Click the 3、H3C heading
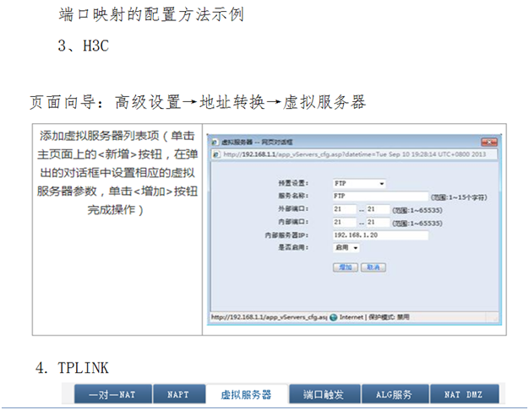529x410 pixels. click(84, 46)
